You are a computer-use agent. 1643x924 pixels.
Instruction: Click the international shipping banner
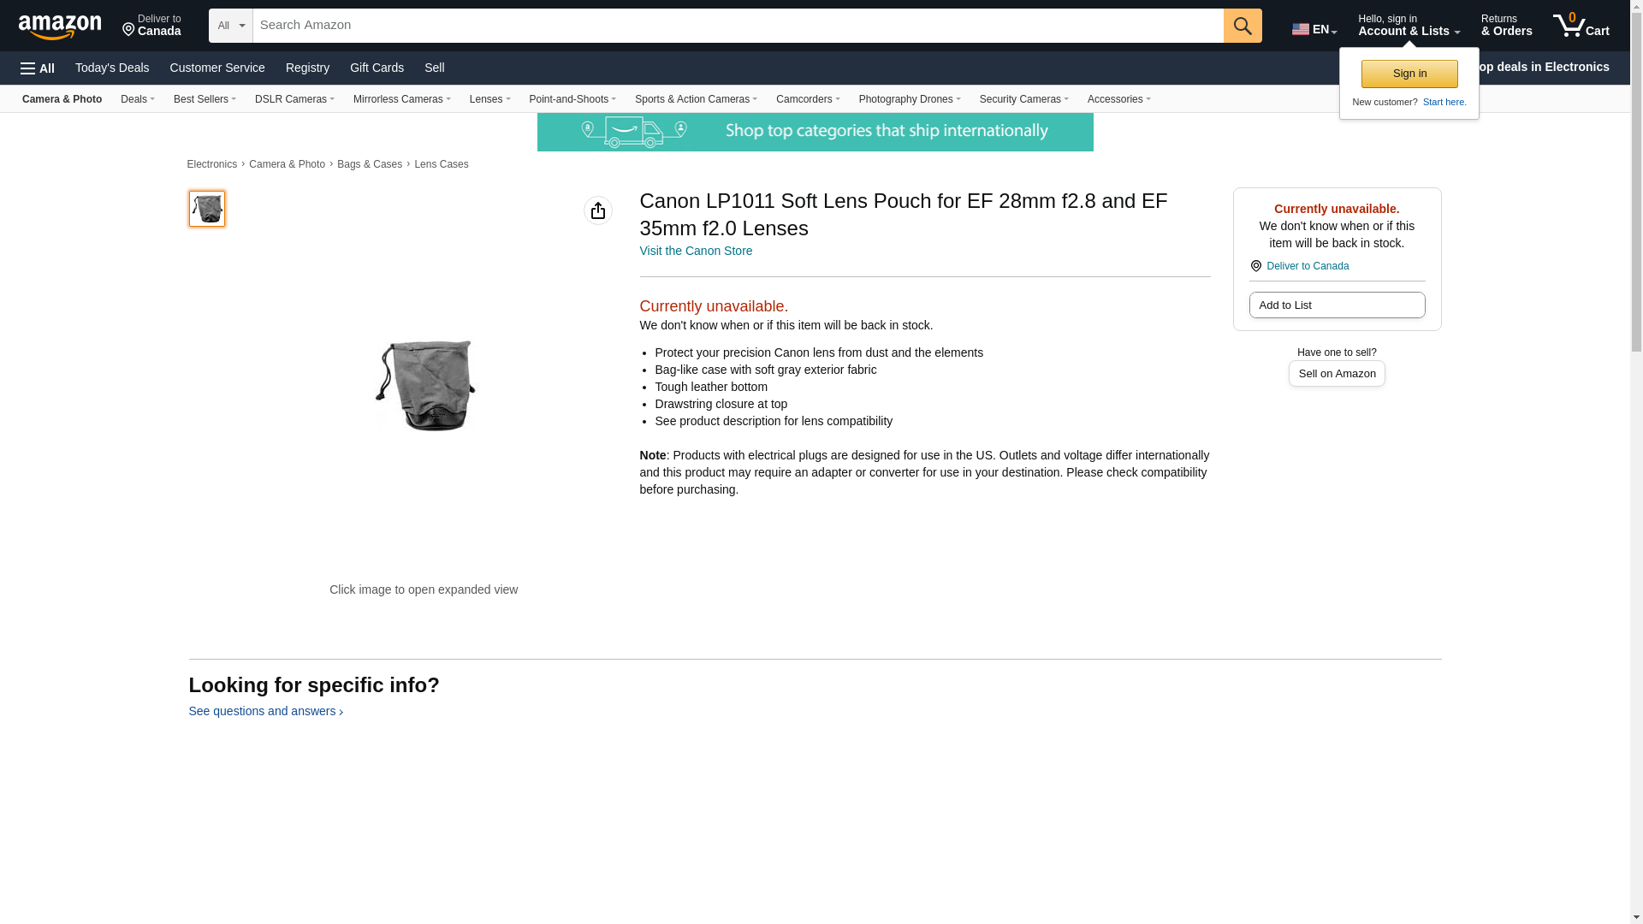coord(815,132)
